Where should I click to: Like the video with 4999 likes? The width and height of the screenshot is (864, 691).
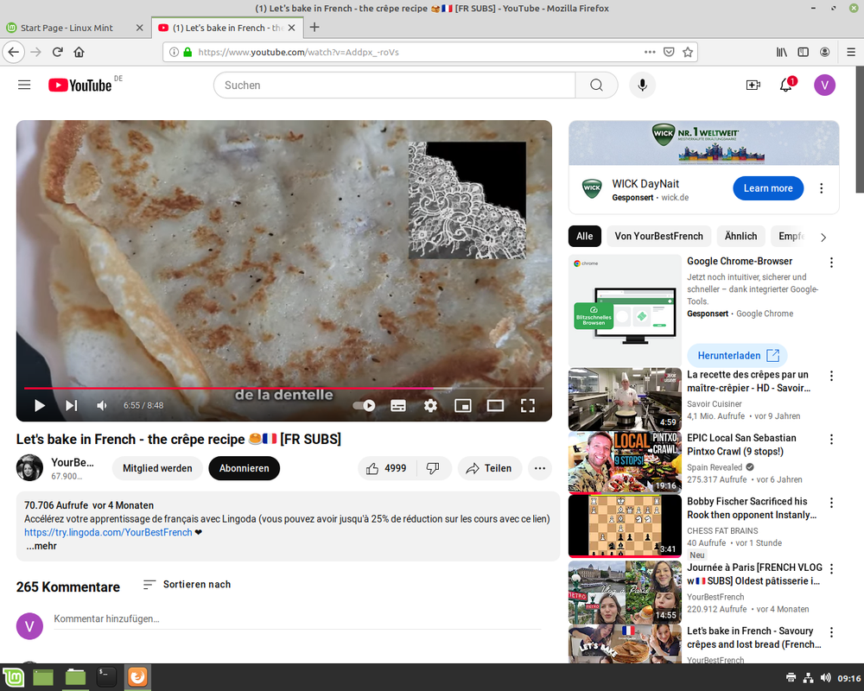click(x=387, y=468)
